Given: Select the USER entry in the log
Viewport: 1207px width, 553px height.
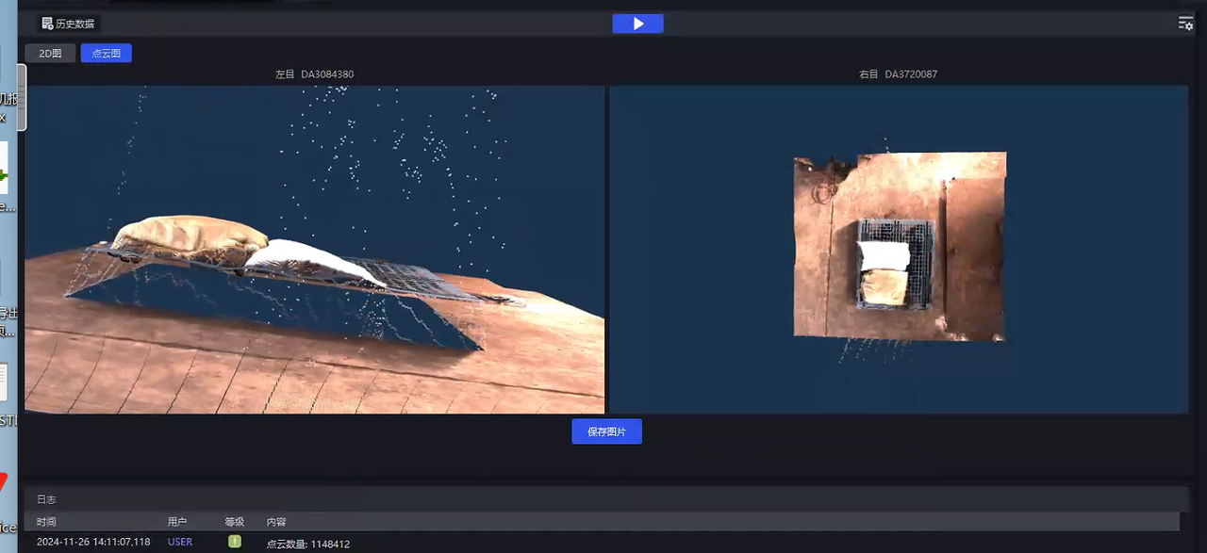Looking at the screenshot, I should tap(180, 543).
